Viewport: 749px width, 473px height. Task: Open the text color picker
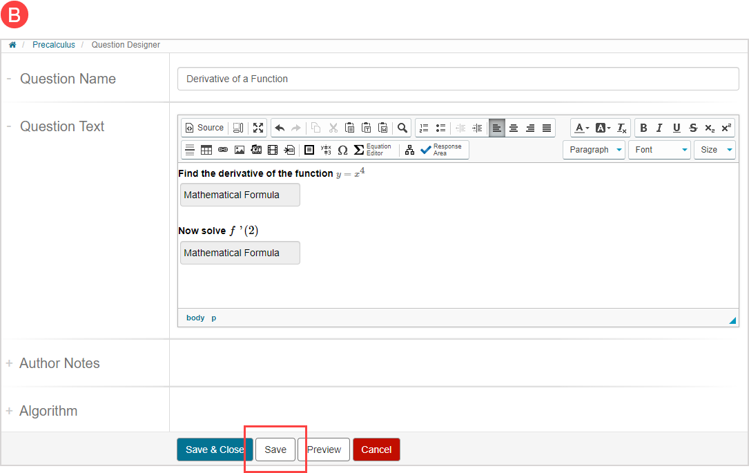pos(581,128)
